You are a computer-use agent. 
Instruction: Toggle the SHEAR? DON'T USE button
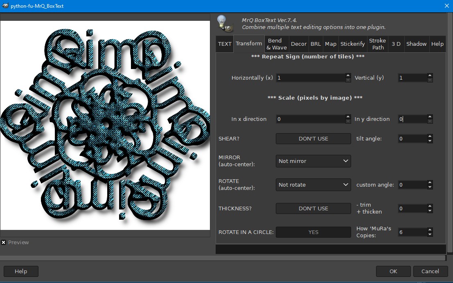tap(313, 138)
